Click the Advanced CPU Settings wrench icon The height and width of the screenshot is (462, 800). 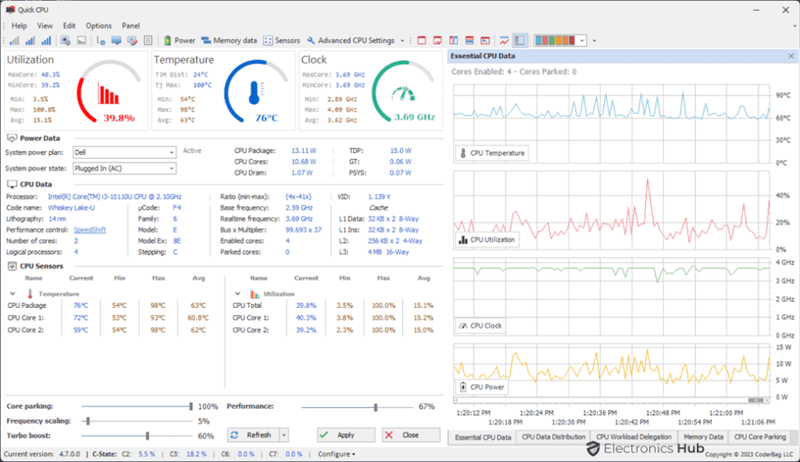point(312,40)
